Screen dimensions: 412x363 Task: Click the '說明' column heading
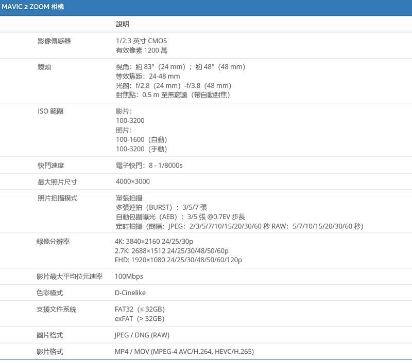point(123,24)
